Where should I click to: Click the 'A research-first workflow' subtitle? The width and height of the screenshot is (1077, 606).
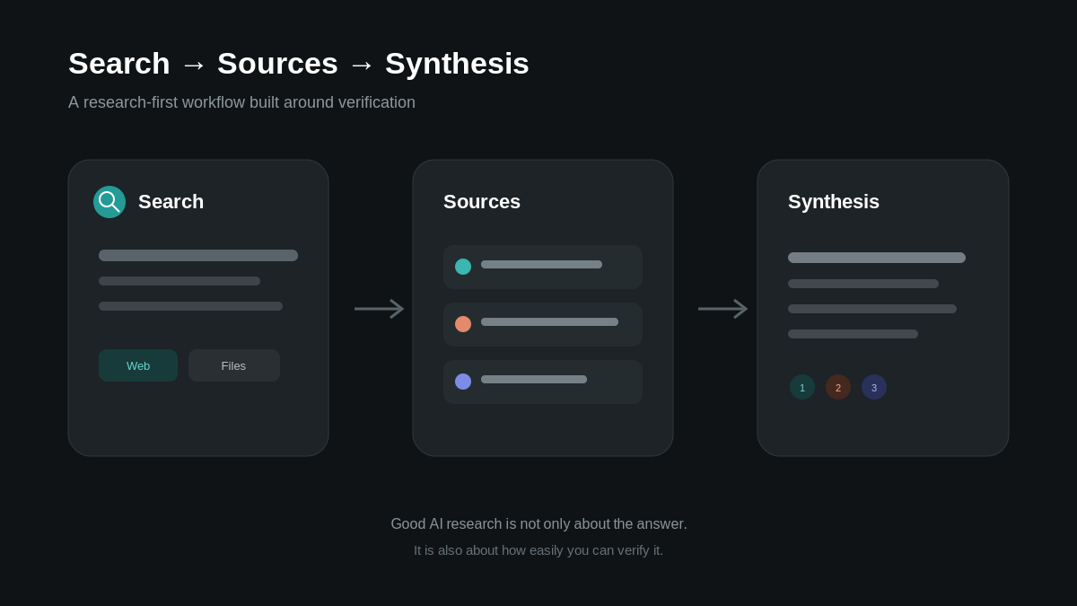(242, 102)
